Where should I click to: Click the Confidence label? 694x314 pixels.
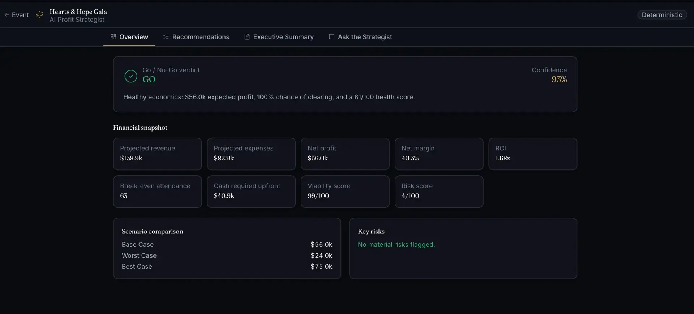click(x=549, y=70)
